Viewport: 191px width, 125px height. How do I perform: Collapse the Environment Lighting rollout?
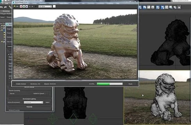coord(29,99)
